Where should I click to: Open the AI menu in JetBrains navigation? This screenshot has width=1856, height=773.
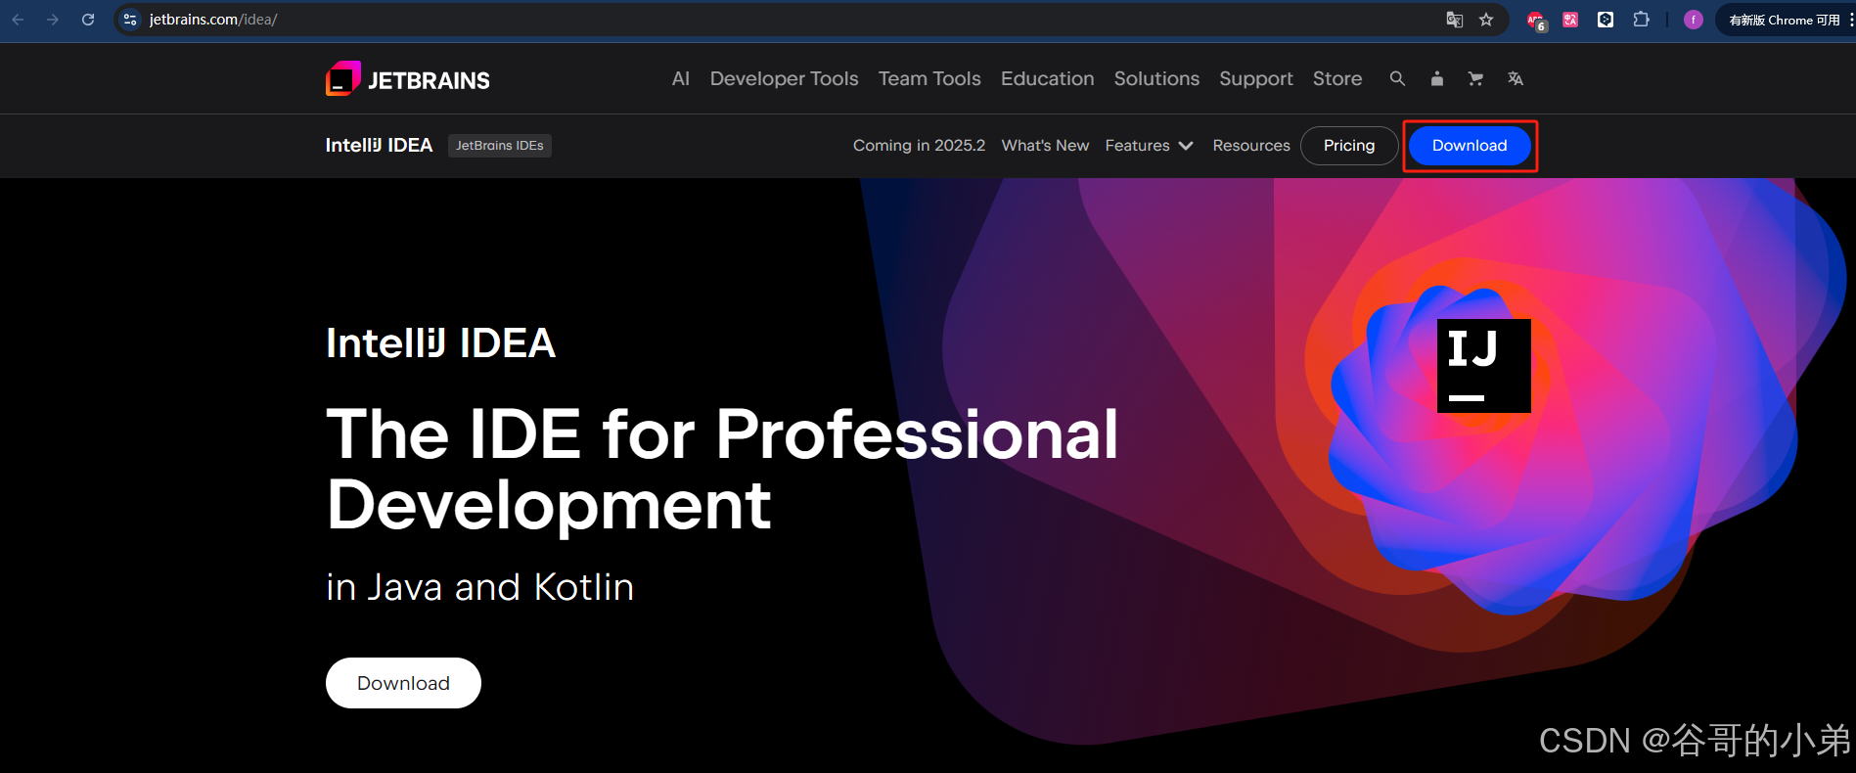pos(681,78)
